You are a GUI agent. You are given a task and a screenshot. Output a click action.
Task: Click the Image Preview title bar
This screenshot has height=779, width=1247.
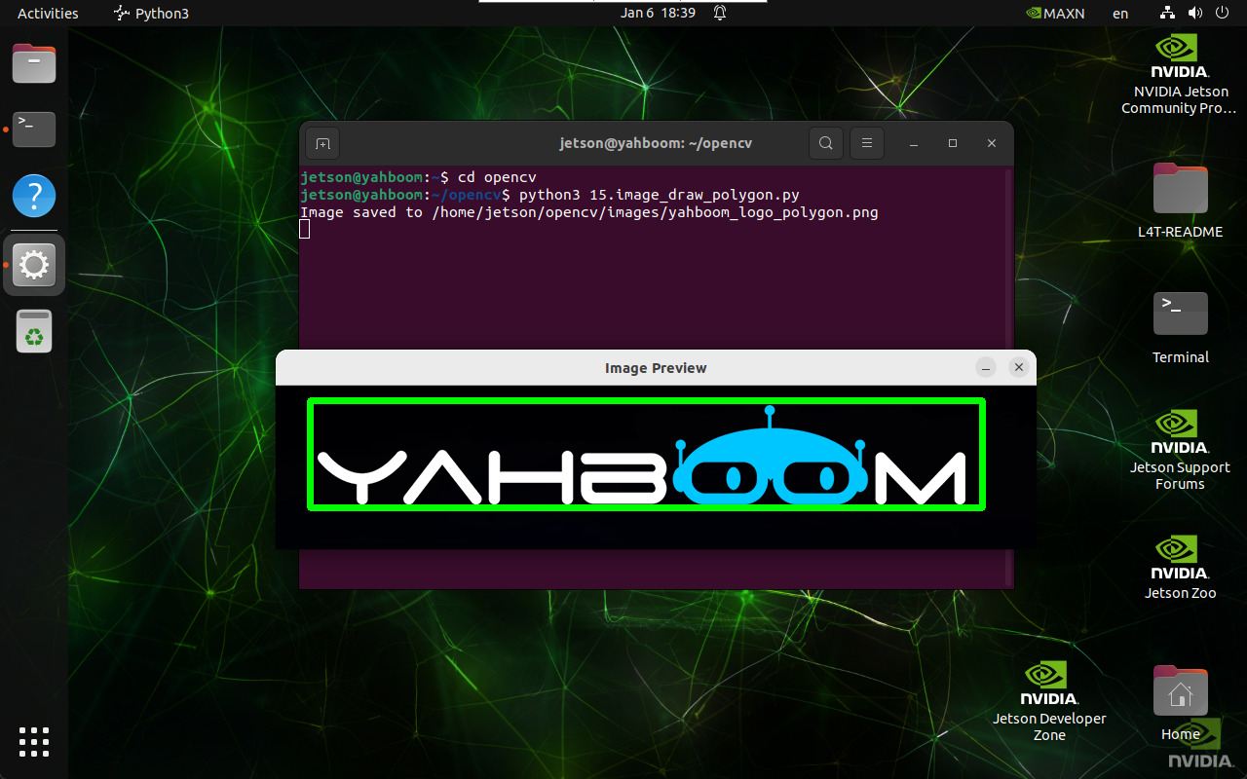(x=656, y=368)
